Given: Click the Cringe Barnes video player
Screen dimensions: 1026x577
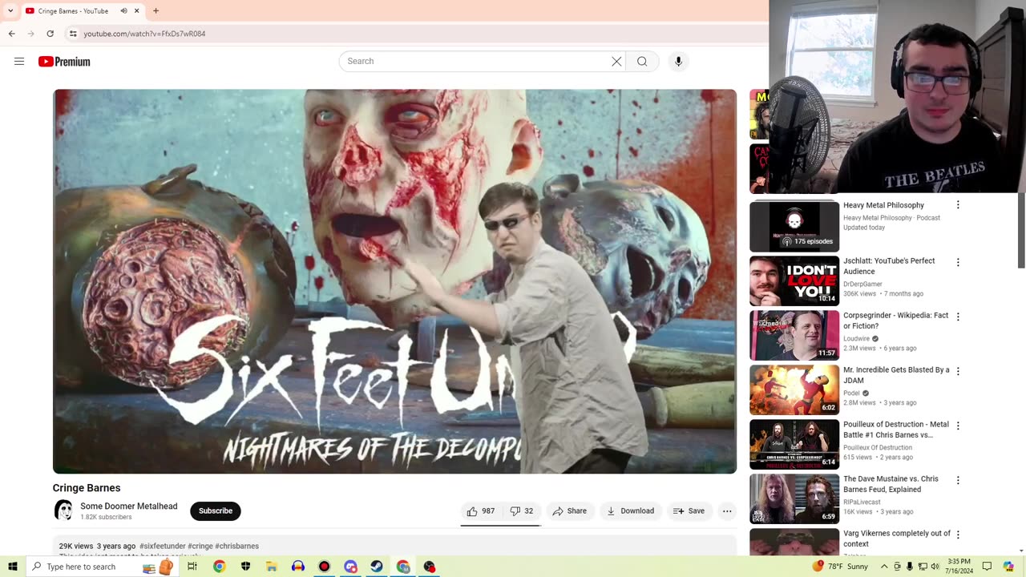Looking at the screenshot, I should click(394, 281).
